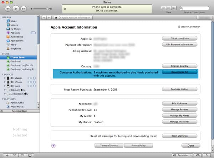Toggle the repeat playback button
Image resolution: width=214 pixels, height=158 pixels.
pyautogui.click(x=22, y=155)
